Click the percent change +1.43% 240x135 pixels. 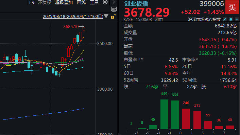click(x=213, y=12)
